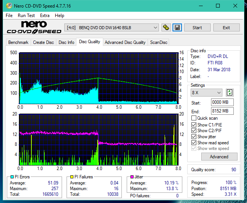The height and width of the screenshot is (203, 247).
Task: Click the Speed value 3.31 X
Action: click(230, 194)
